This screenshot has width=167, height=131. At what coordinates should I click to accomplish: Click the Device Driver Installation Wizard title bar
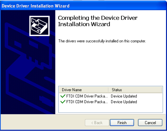(x=83, y=6)
